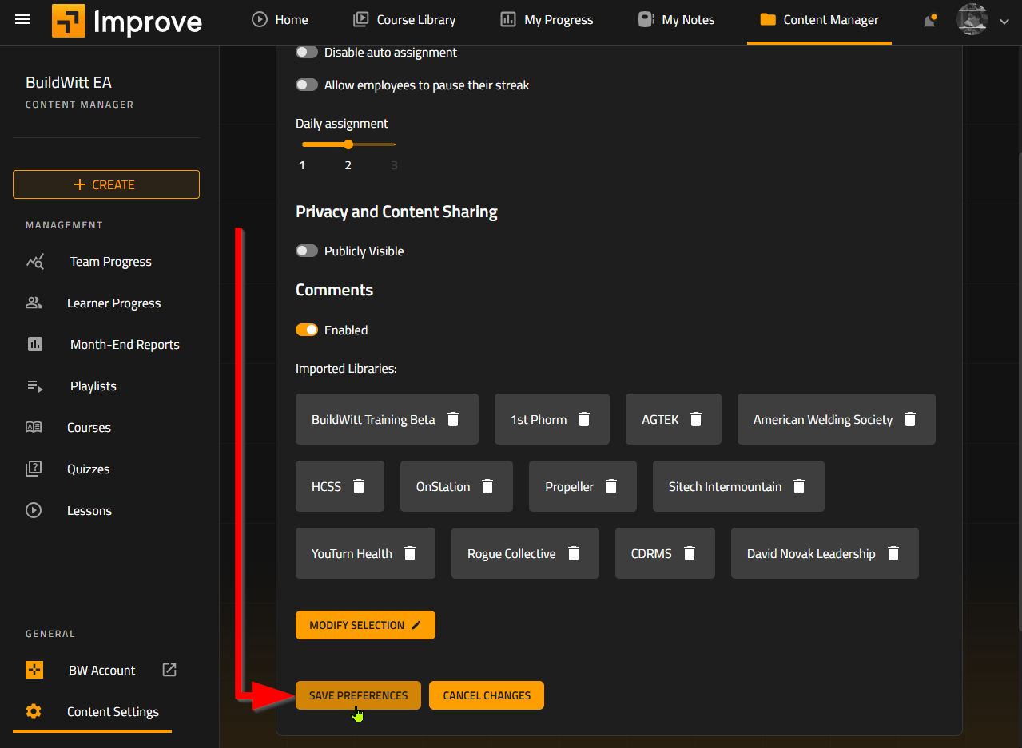Open the Course Library tab

404,20
